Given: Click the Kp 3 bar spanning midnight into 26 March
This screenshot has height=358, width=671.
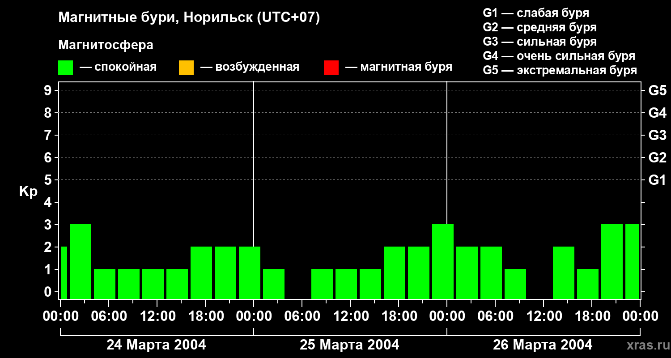Looking at the screenshot, I should pos(443,261).
